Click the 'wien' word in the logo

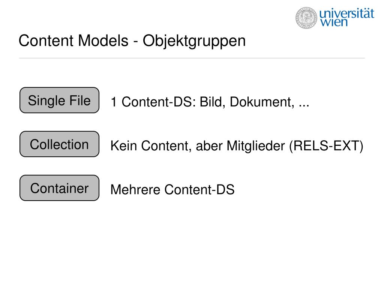[334, 22]
